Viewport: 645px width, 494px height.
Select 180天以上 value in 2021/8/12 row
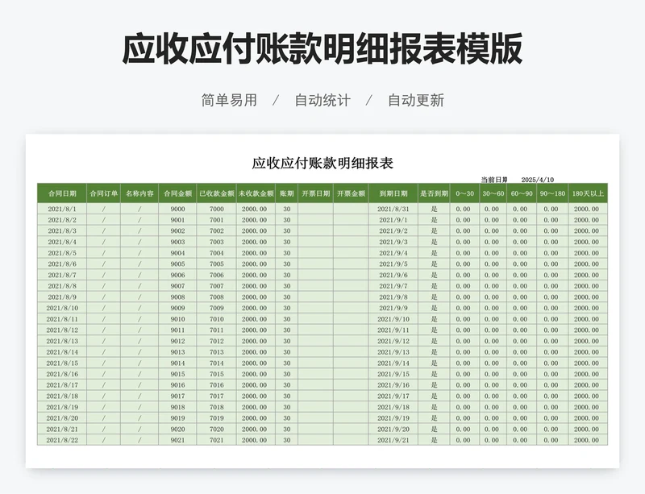(x=588, y=330)
